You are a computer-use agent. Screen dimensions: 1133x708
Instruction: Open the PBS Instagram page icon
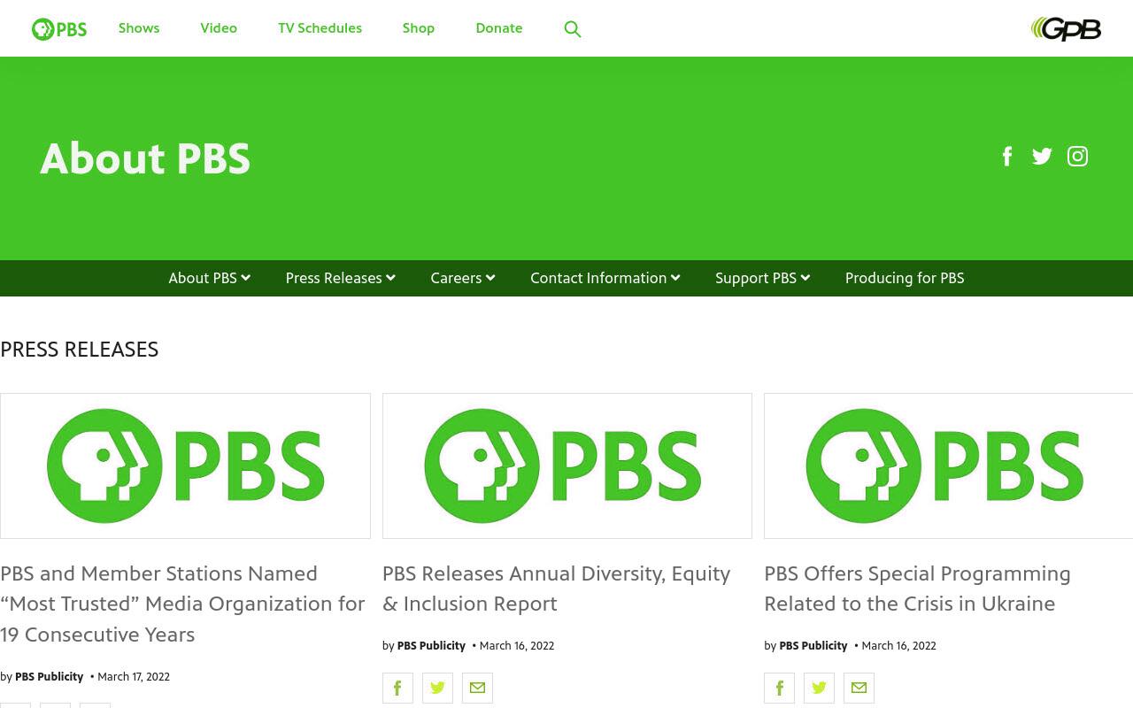pyautogui.click(x=1077, y=157)
